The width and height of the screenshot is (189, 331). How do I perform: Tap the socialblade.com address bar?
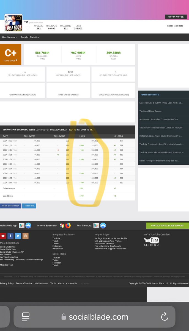[x=94, y=317]
